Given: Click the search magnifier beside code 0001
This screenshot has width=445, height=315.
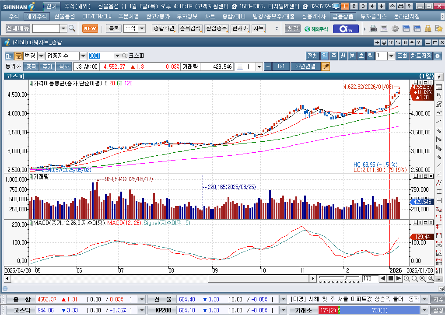Looking at the screenshot, I should coord(124,56).
